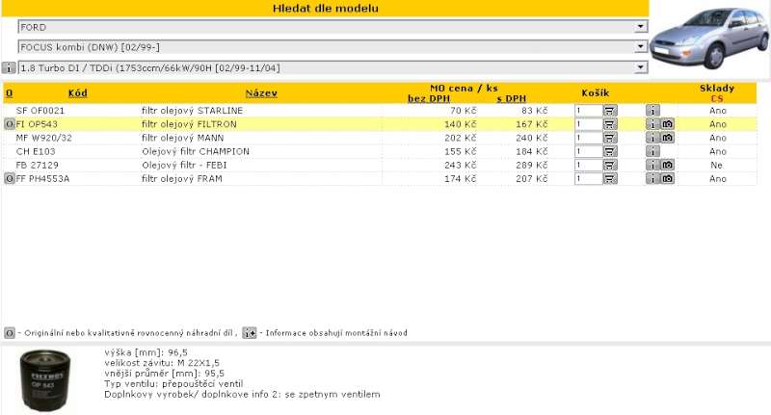Screen dimensions: 771x415
Task: View photo of FILTRON filter via camera icon
Action: [x=666, y=124]
